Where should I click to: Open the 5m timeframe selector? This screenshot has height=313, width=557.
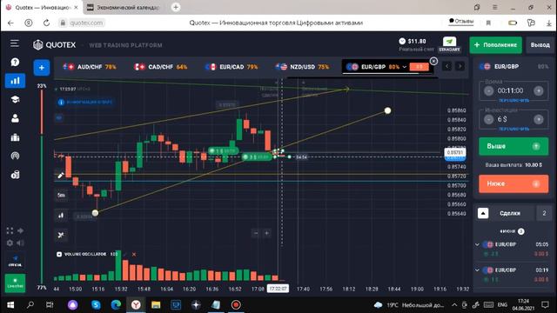click(61, 195)
